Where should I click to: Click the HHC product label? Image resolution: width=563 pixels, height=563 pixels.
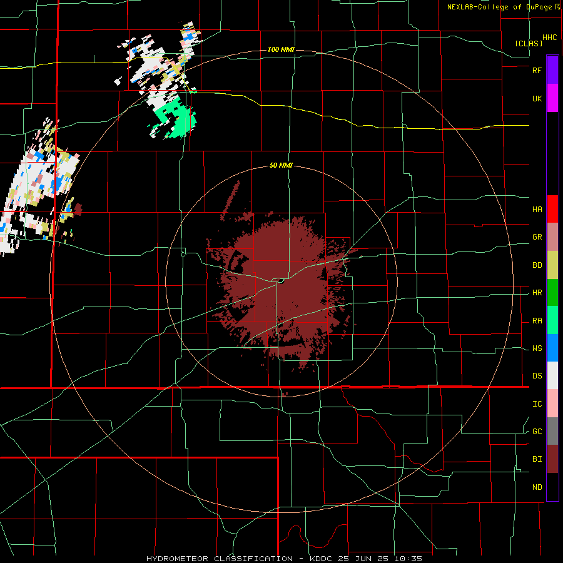click(550, 38)
